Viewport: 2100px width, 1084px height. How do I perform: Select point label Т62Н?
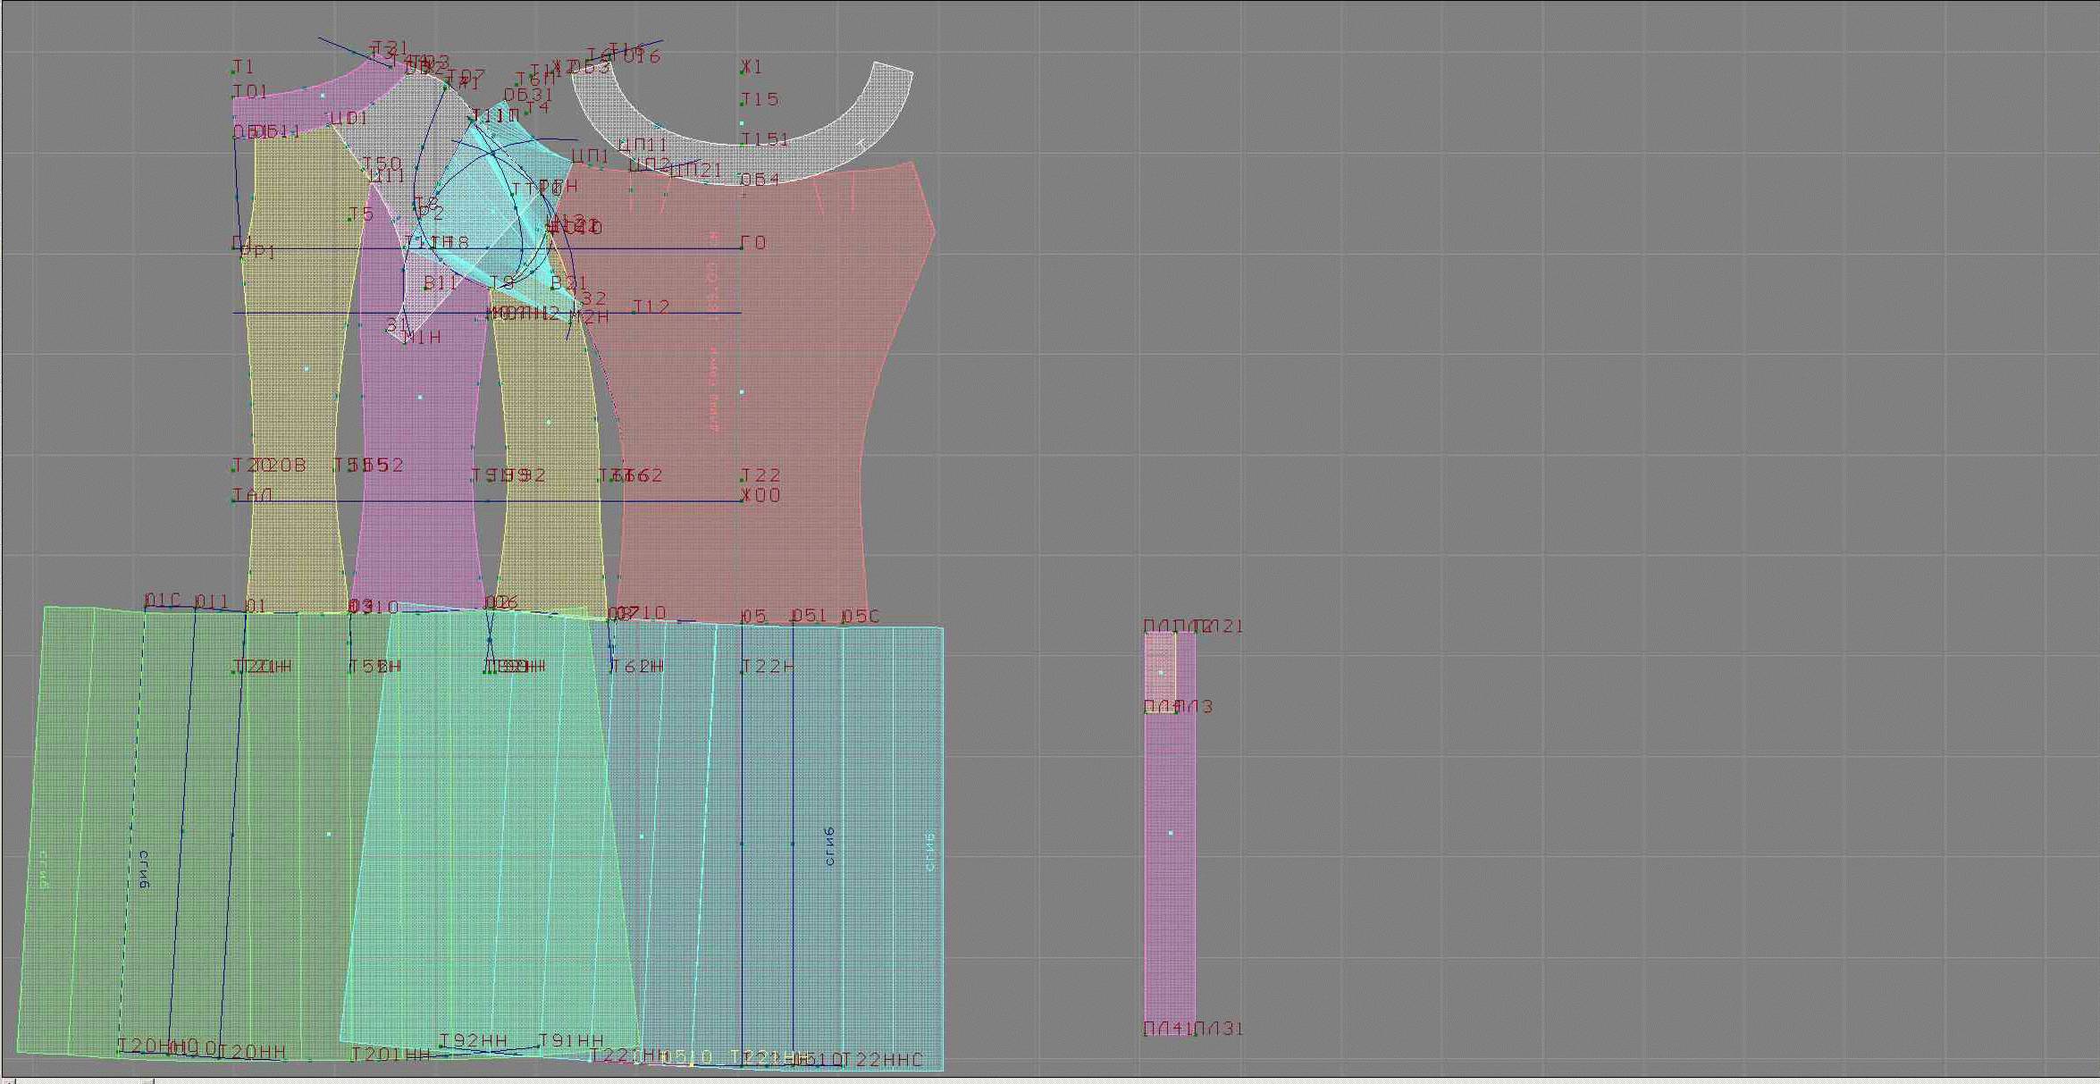pos(637,667)
